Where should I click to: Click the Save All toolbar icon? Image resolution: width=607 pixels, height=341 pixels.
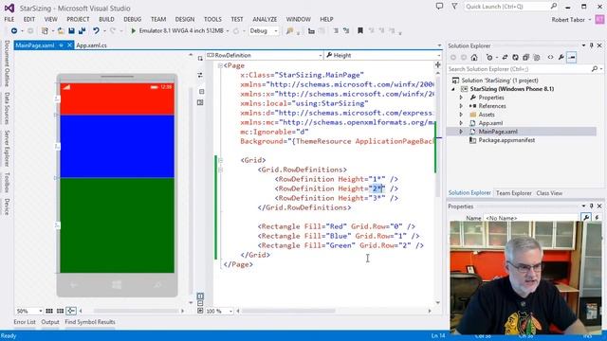(83, 30)
